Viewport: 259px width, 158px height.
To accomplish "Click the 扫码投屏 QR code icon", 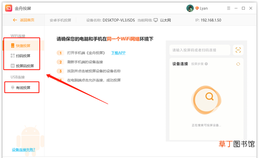I will click(13, 56).
